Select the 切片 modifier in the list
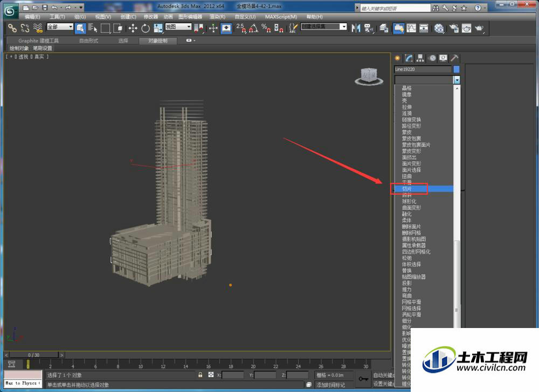Screen dimensions: 539x392 [x=424, y=189]
